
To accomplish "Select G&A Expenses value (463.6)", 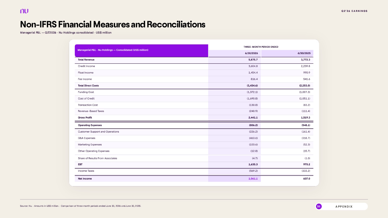I will tap(253, 138).
